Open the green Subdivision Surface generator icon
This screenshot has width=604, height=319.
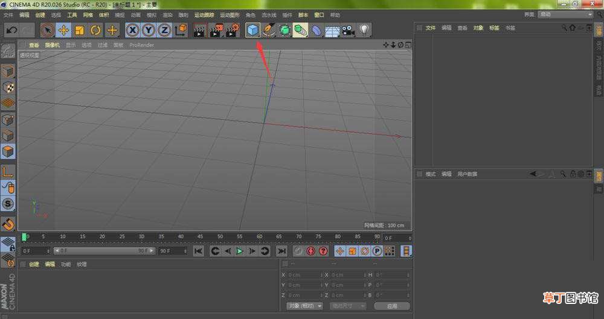(x=284, y=30)
